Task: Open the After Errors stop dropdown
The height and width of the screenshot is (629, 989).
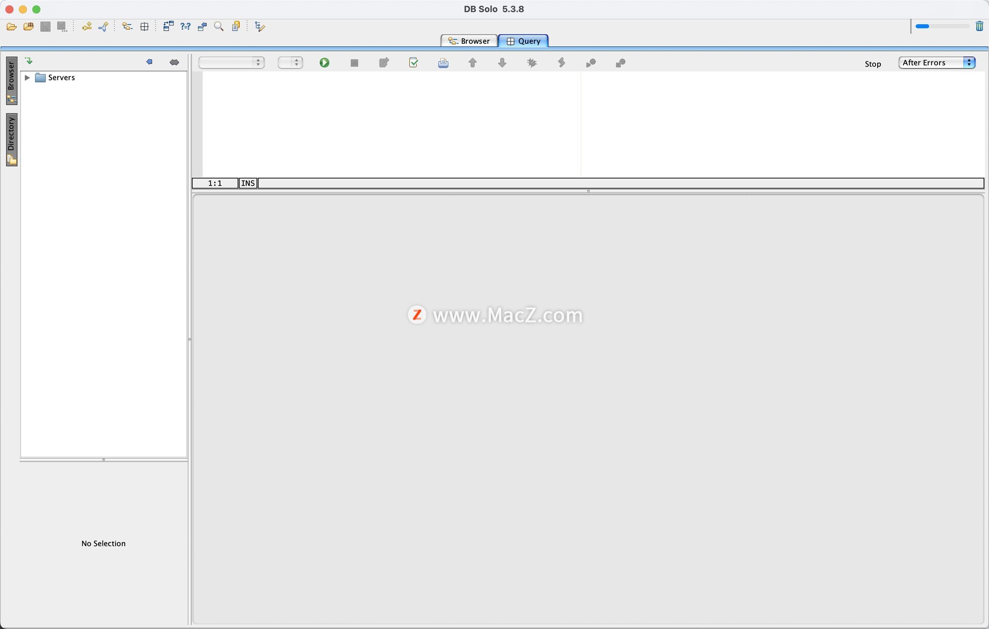Action: coord(937,63)
